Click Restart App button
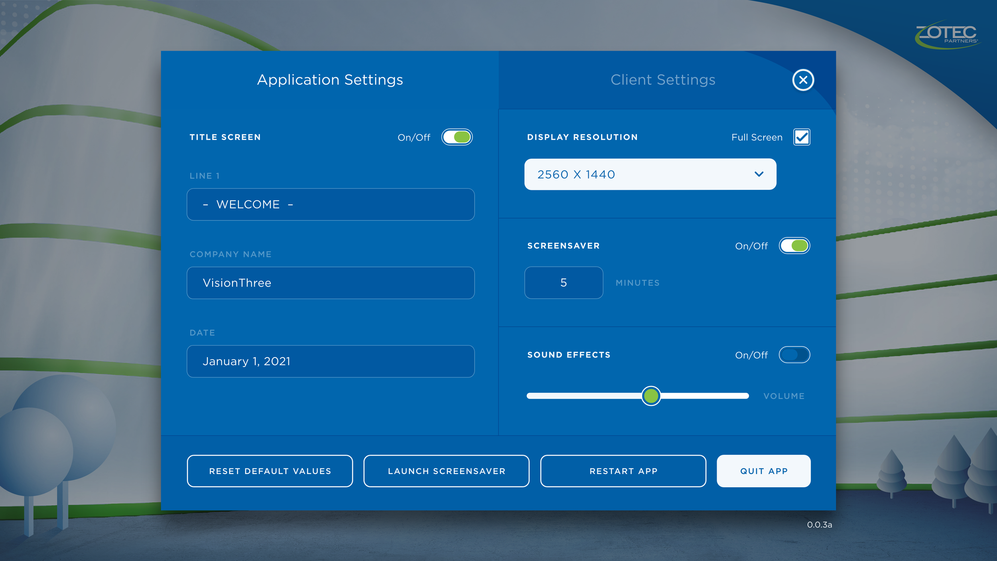This screenshot has width=997, height=561. 623,471
